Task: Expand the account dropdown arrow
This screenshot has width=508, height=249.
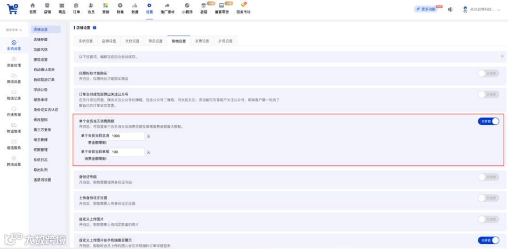Action: (499, 10)
